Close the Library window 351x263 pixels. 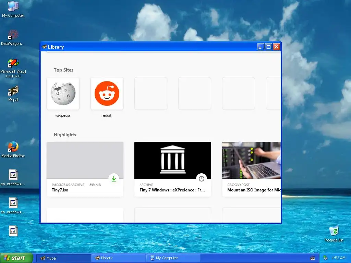coord(277,47)
